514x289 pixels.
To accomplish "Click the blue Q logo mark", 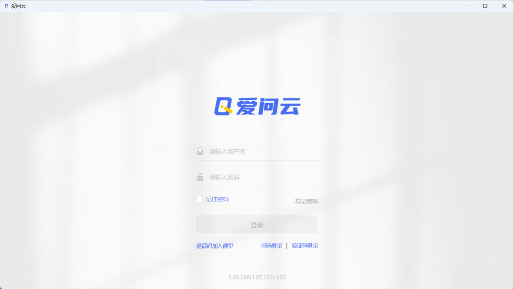I will (x=223, y=106).
